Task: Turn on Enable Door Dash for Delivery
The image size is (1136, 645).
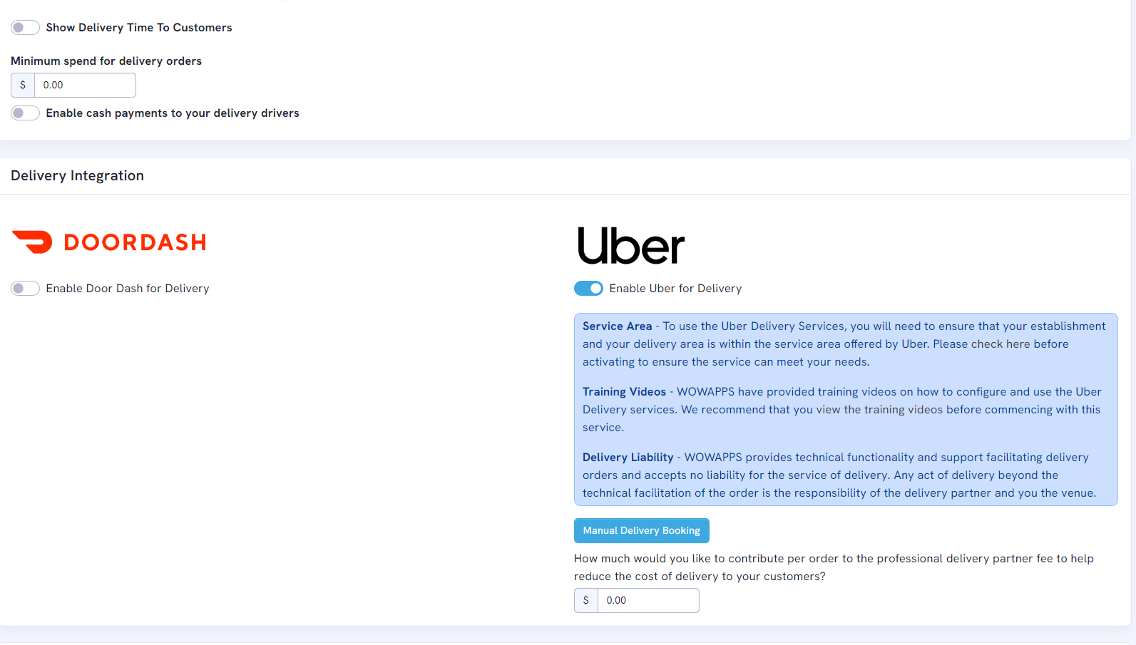Action: [25, 289]
